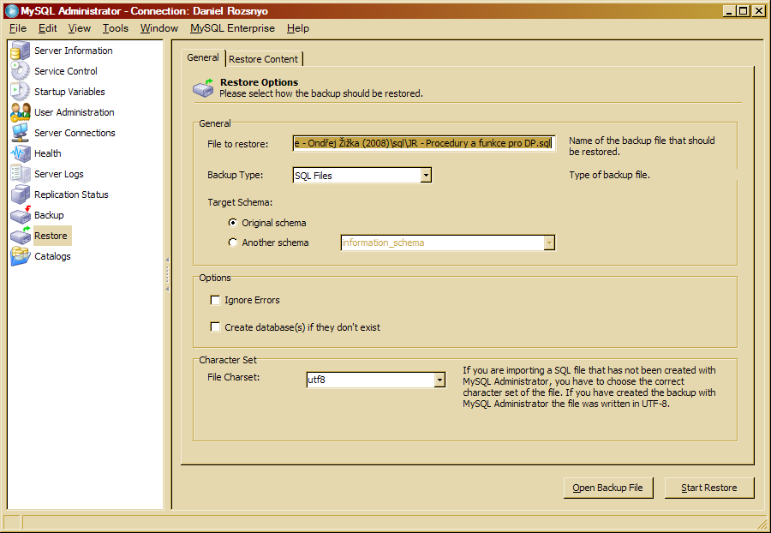The image size is (771, 533).
Task: Switch to the Restore Content tab
Action: tap(264, 59)
